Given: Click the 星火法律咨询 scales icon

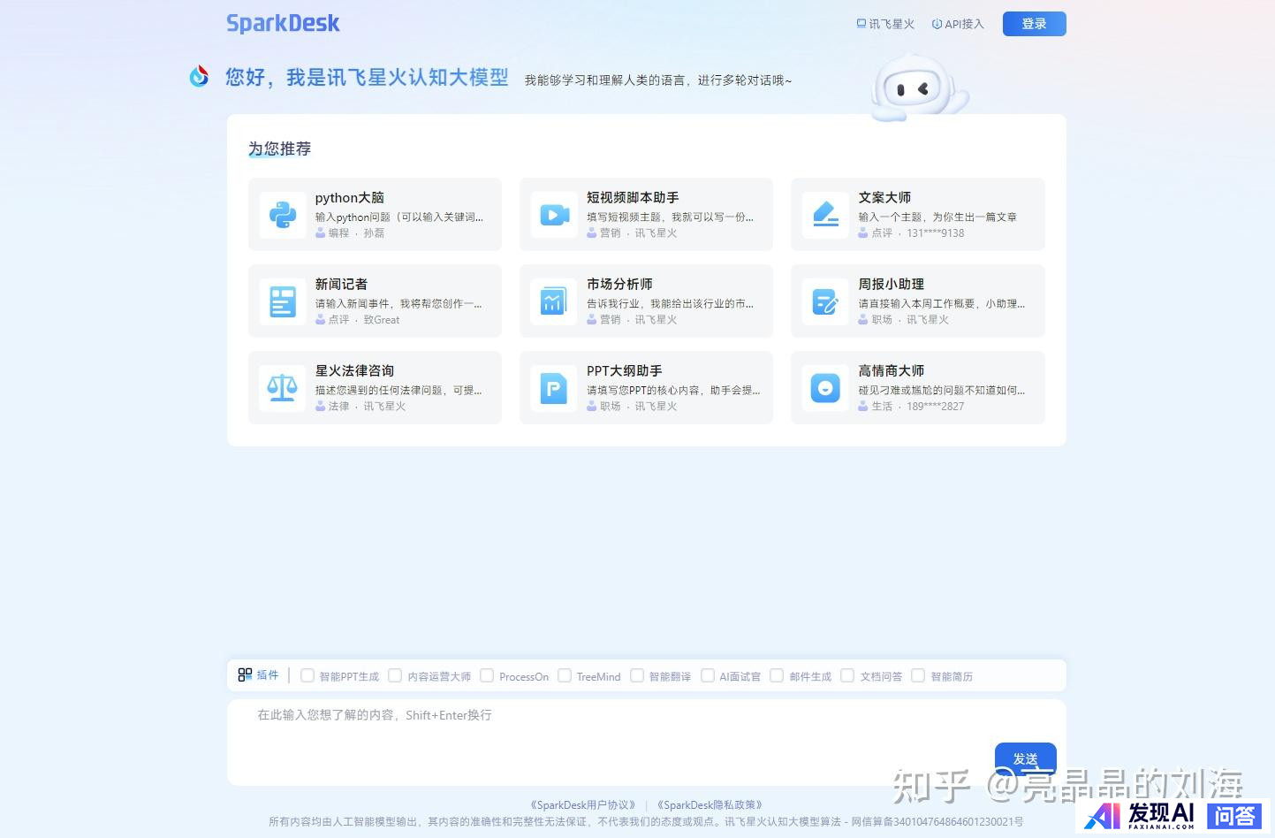Looking at the screenshot, I should point(283,388).
